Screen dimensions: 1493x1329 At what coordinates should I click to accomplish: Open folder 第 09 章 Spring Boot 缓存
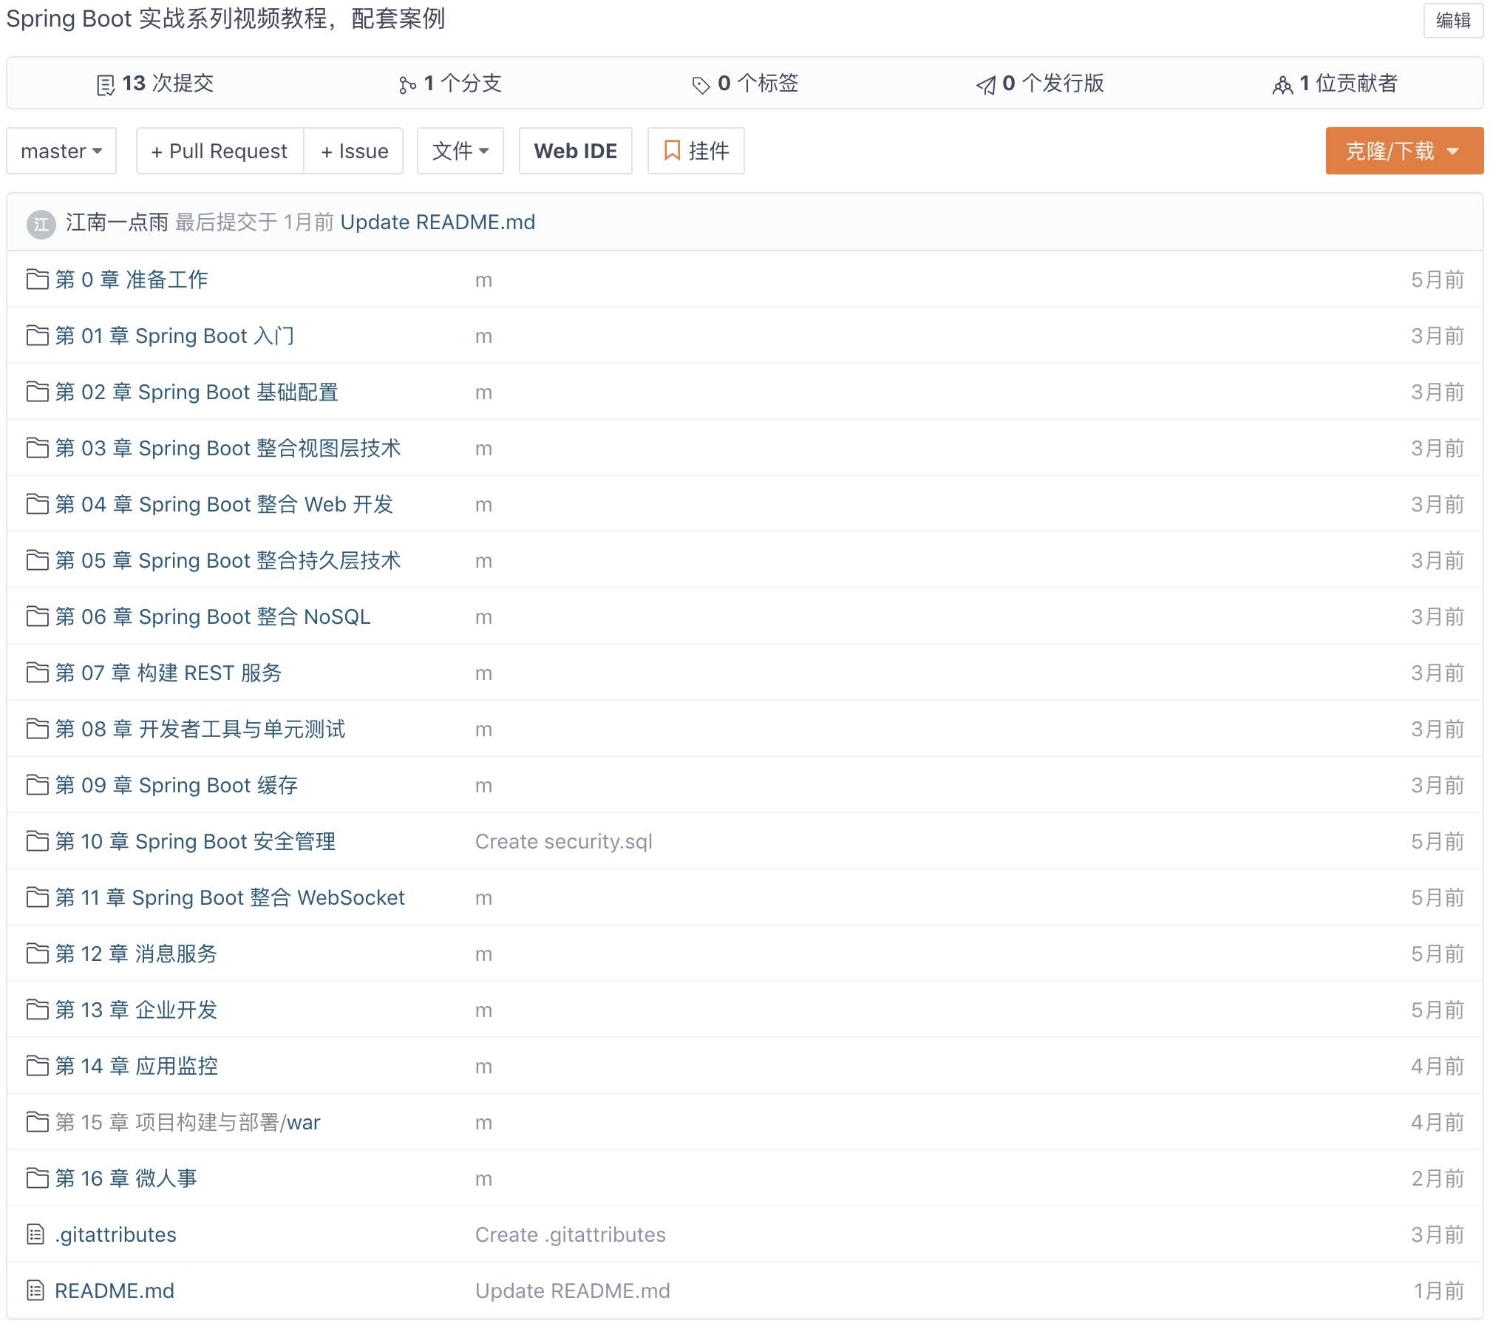click(x=177, y=785)
